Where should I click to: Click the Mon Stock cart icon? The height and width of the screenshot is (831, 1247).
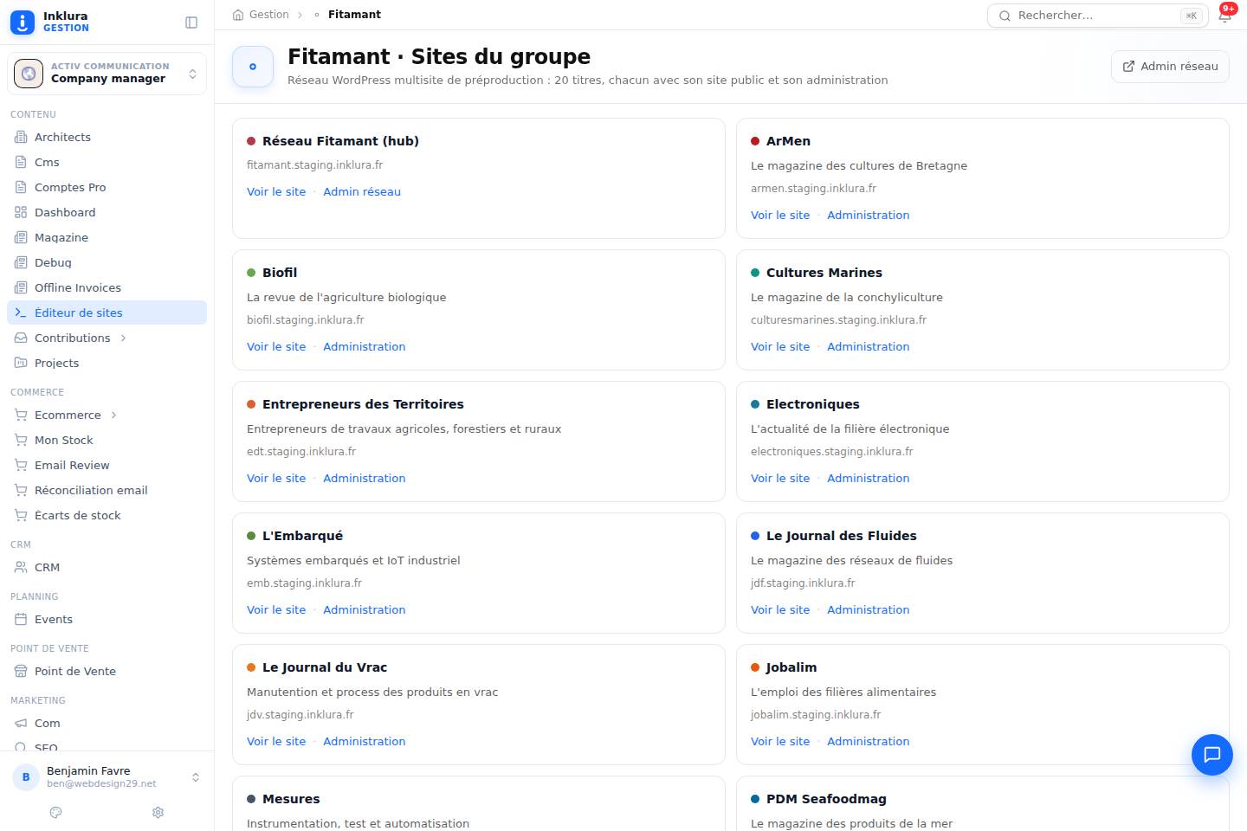click(x=21, y=440)
